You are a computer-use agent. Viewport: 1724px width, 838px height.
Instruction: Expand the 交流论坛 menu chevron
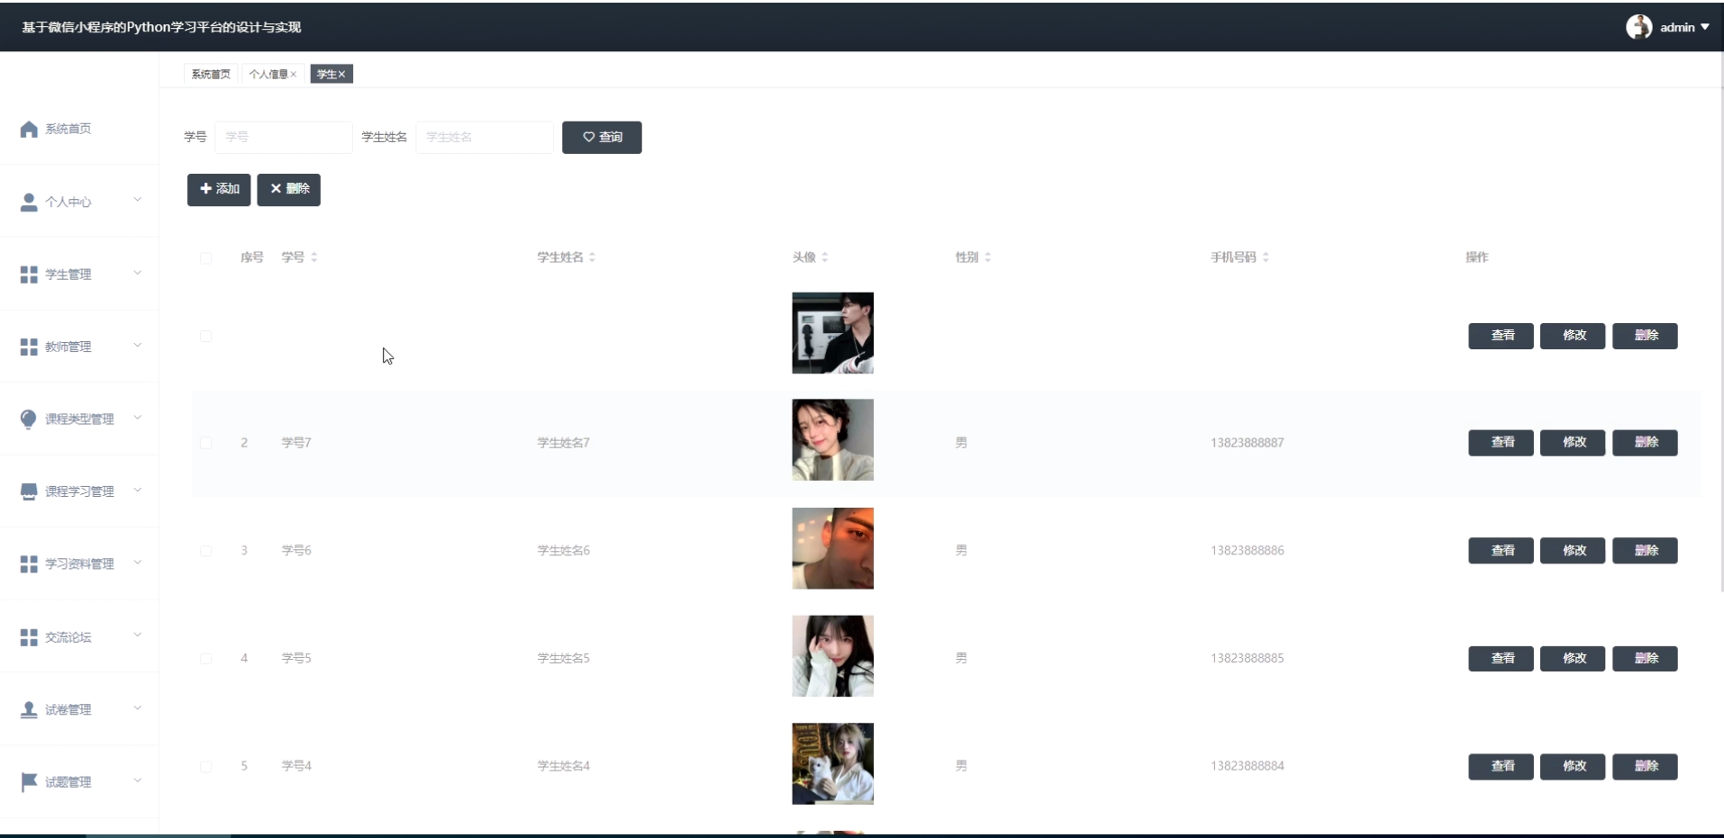[x=138, y=635]
